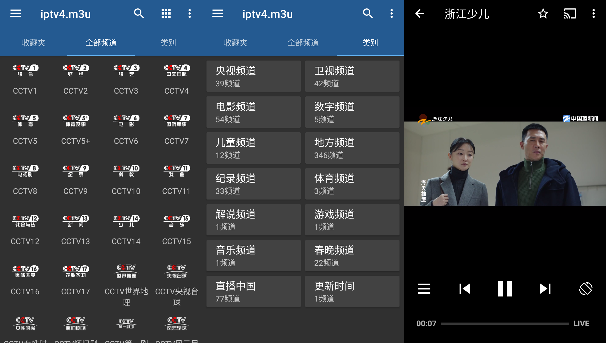
Task: Tap the screen rotation icon in the player
Action: pos(585,288)
